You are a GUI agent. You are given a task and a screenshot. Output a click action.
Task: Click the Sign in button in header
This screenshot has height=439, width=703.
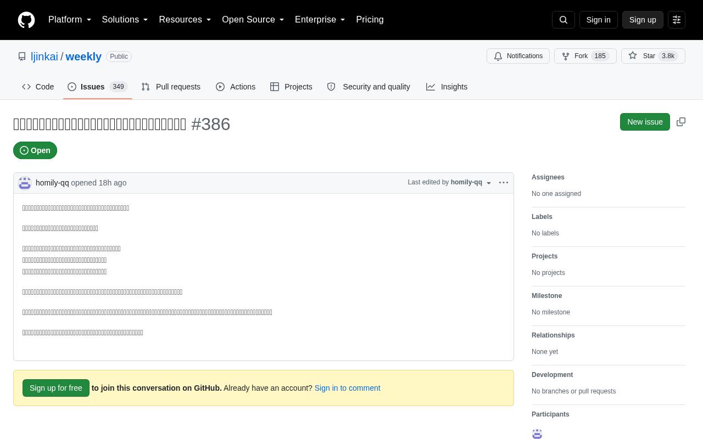point(598,20)
